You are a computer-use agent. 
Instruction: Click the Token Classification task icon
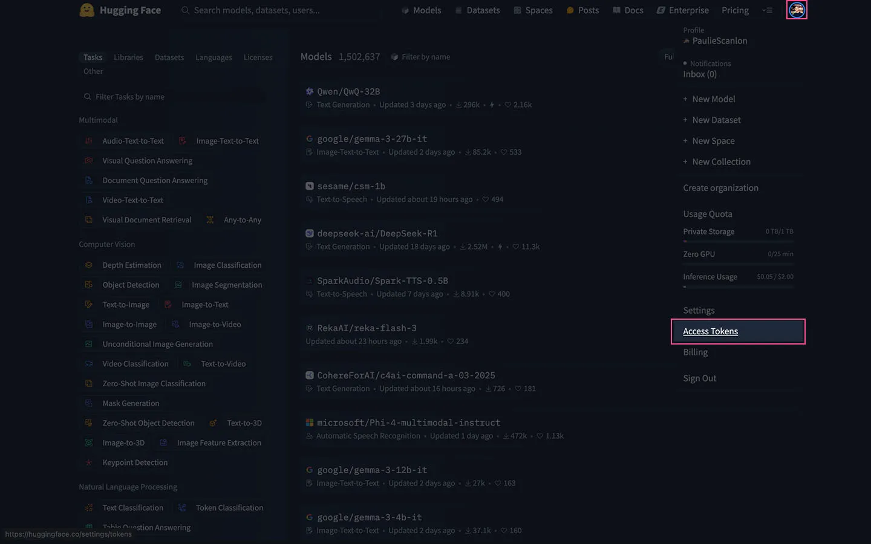[182, 508]
